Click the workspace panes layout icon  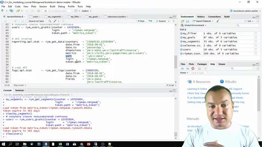click(x=76, y=11)
